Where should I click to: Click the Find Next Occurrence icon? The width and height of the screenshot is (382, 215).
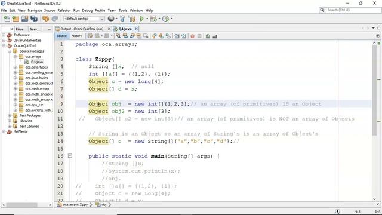[132, 36]
